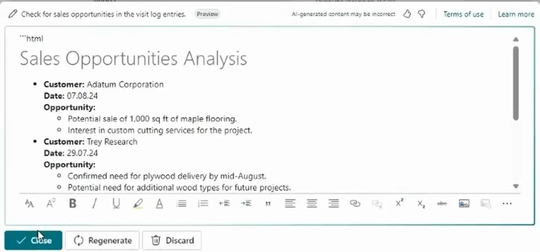Toggle underline text formatting

(x=116, y=204)
